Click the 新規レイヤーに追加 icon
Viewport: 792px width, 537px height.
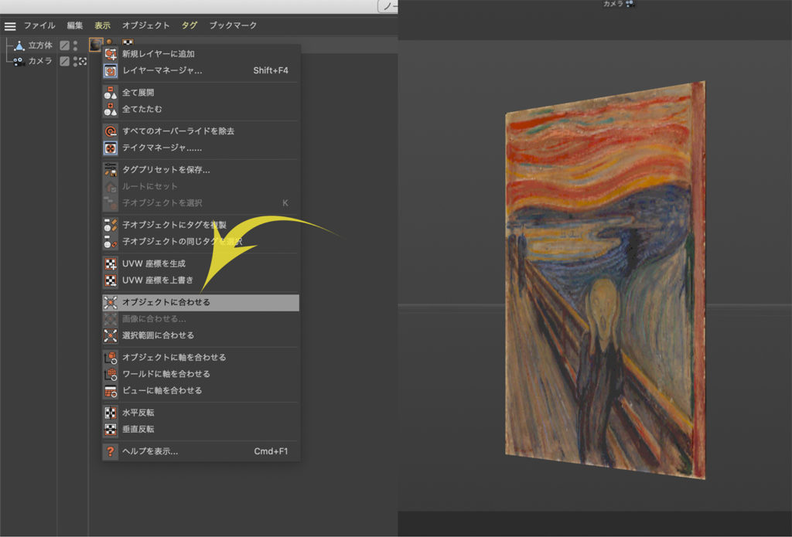tap(110, 54)
